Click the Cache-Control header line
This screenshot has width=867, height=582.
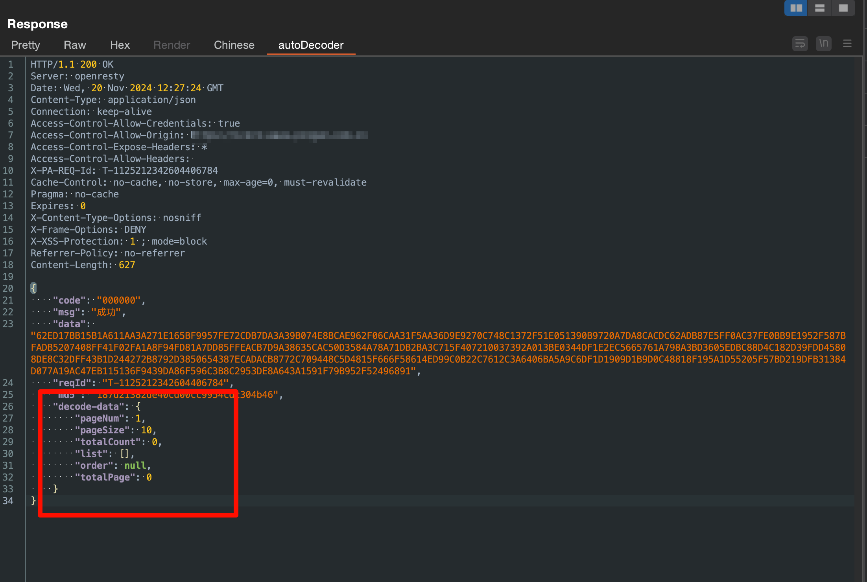[x=199, y=182]
